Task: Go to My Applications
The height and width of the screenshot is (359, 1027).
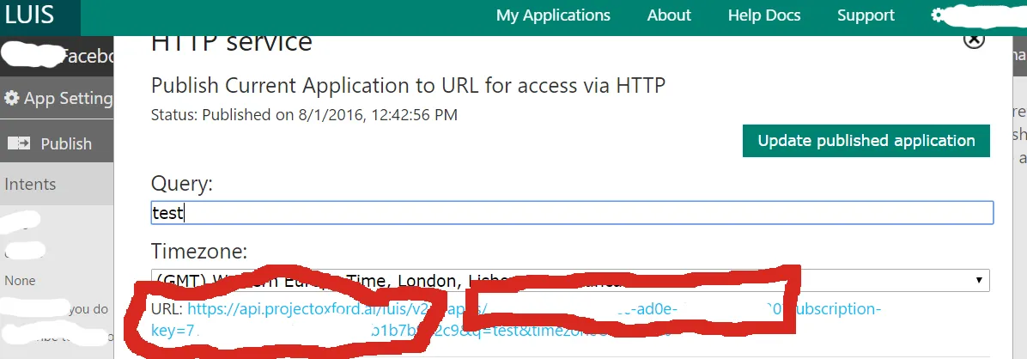Action: pos(553,15)
